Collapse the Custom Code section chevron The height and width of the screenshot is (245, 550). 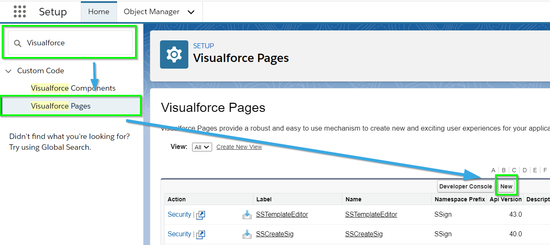8,71
